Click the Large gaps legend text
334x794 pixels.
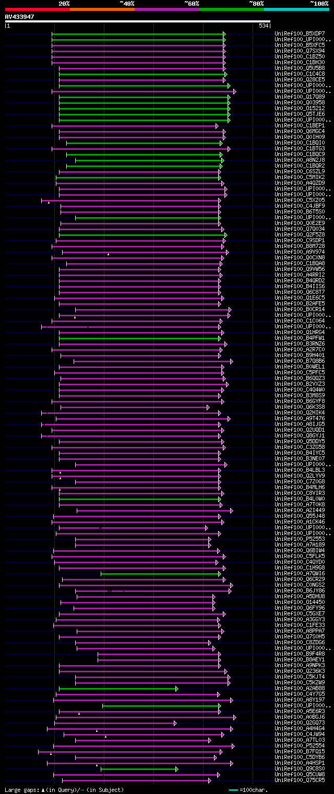[x=64, y=790]
